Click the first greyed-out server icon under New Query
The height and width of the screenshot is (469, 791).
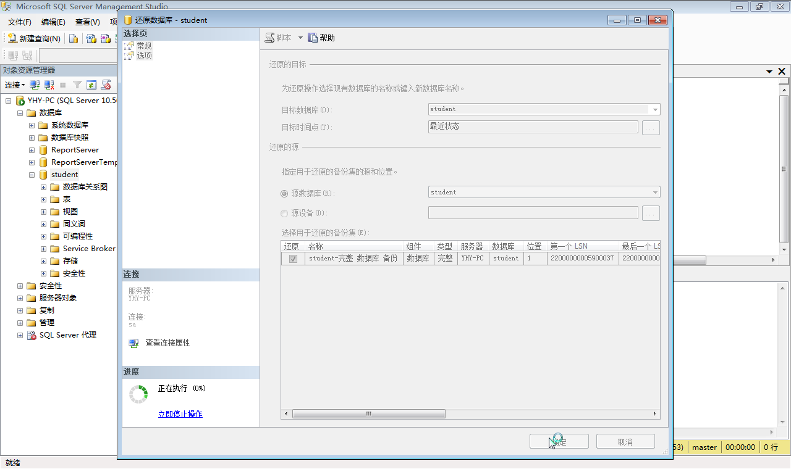(12, 56)
